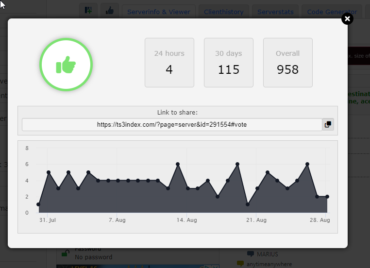This screenshot has height=268, width=370.
Task: Select the share link URL field
Action: 172,125
